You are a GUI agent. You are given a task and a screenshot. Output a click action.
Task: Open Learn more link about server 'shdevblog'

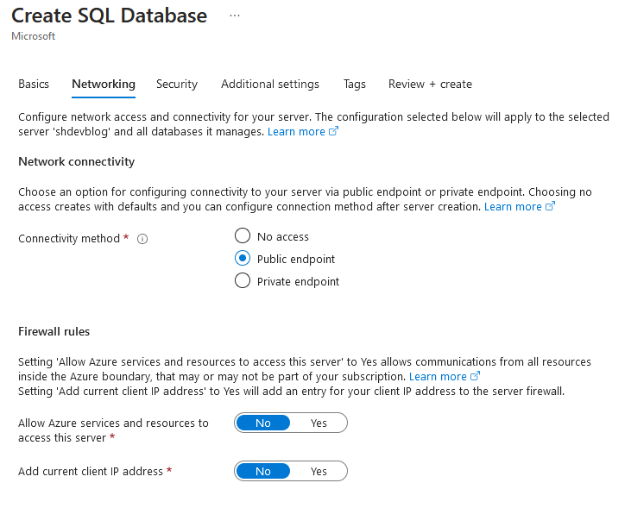coord(296,131)
